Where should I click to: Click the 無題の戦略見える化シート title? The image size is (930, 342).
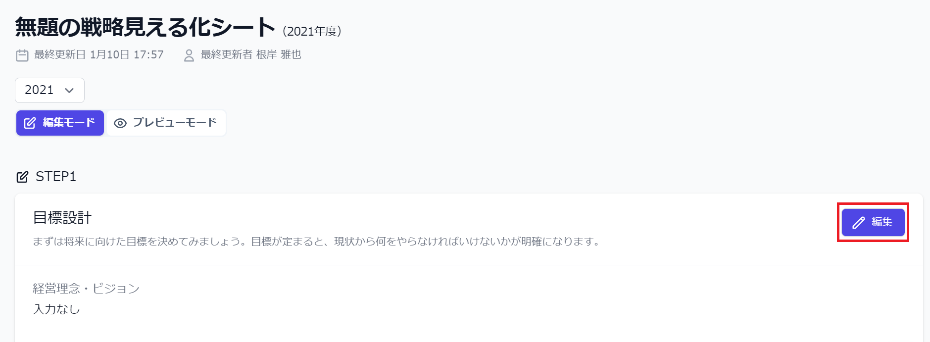tap(145, 27)
